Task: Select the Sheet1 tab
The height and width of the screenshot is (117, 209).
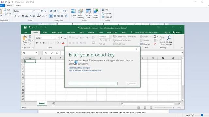Action: coord(42,103)
